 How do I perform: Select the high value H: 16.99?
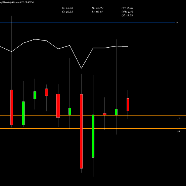(97, 8)
